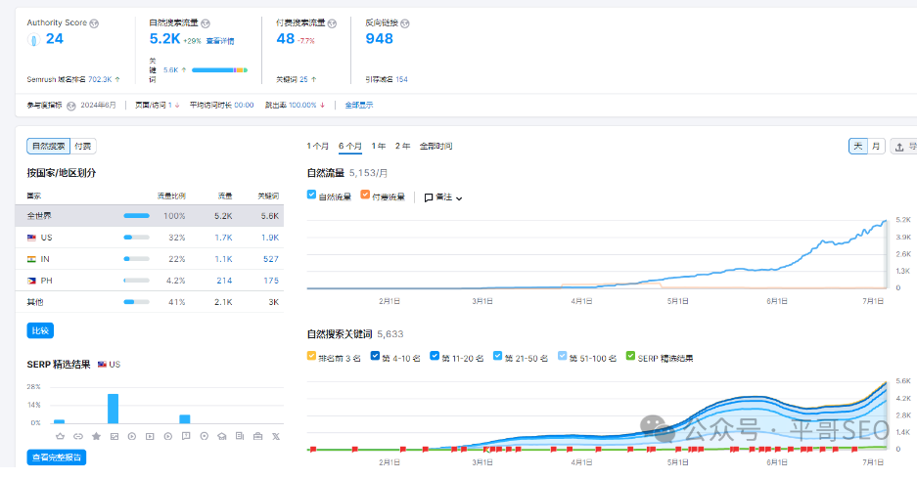Click the 页面/访问 metric value with arrow

[x=157, y=105]
